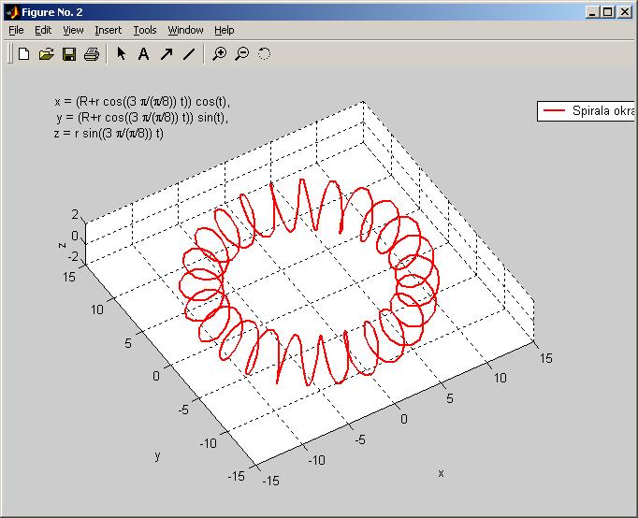Image resolution: width=638 pixels, height=518 pixels.
Task: Open the File menu
Action: pos(16,30)
